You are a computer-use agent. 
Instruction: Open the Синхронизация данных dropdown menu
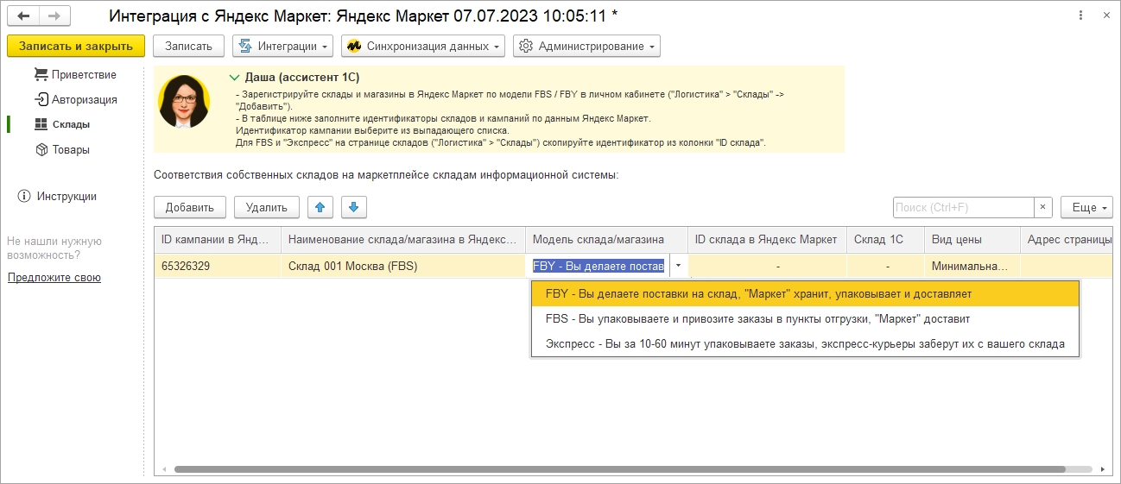tap(423, 46)
